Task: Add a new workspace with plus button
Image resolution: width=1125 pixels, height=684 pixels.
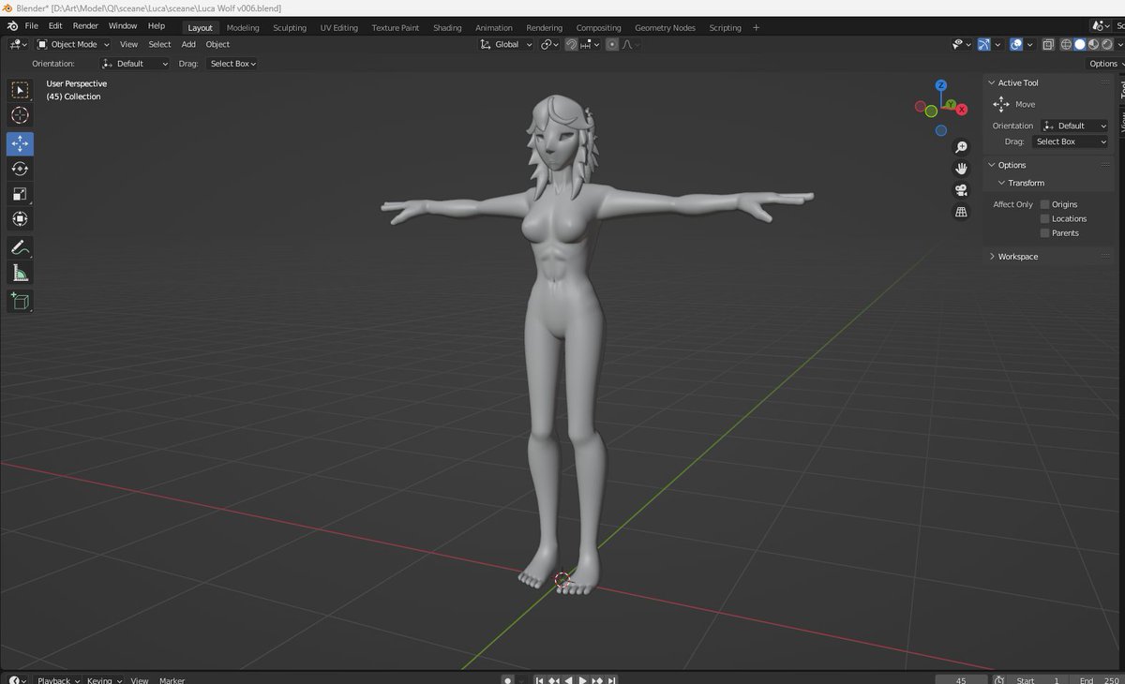Action: point(757,27)
